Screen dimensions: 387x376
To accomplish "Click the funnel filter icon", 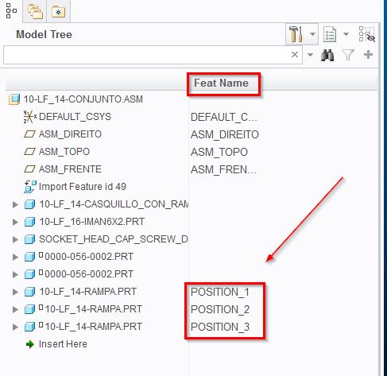I will coord(348,55).
